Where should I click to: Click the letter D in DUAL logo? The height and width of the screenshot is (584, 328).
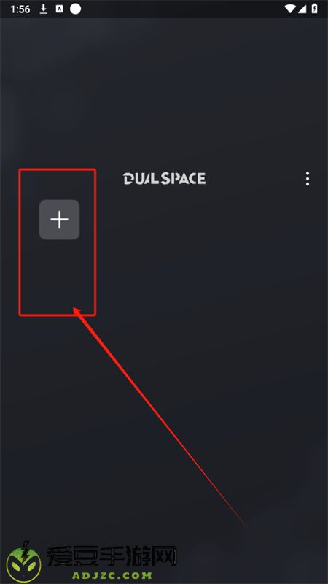click(128, 178)
